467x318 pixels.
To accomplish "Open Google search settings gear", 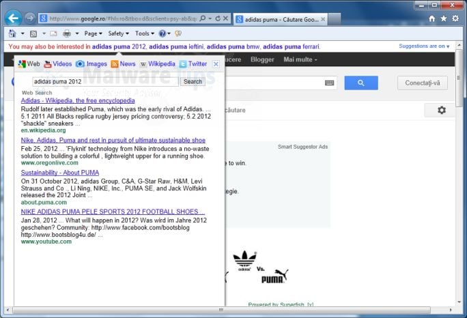I will [x=441, y=110].
